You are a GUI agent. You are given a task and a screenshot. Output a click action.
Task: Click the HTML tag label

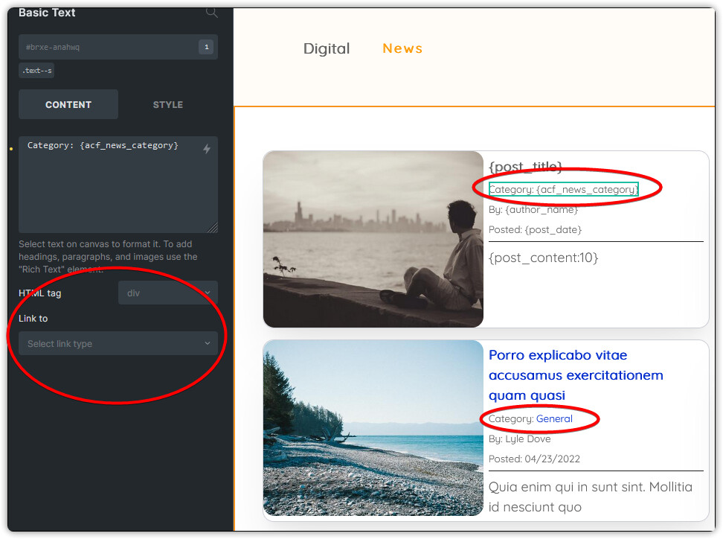click(x=39, y=293)
